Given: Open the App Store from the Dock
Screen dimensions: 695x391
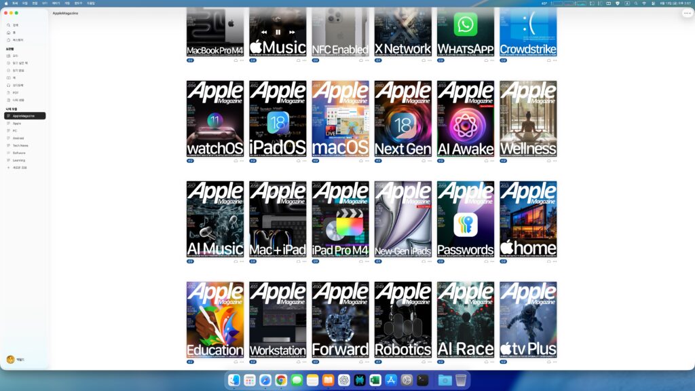Looking at the screenshot, I should pyautogui.click(x=391, y=380).
